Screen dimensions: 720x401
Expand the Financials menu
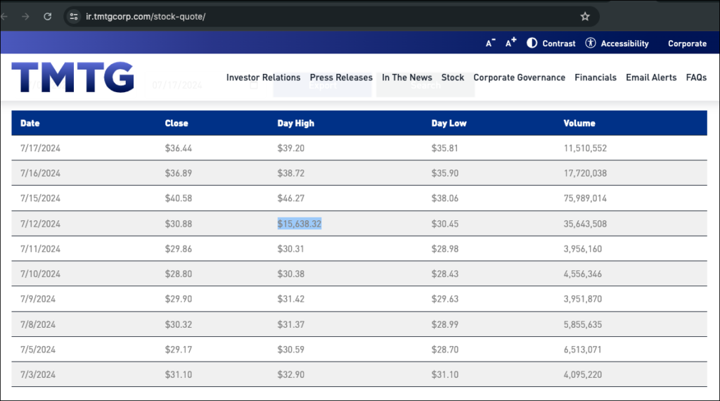click(596, 77)
